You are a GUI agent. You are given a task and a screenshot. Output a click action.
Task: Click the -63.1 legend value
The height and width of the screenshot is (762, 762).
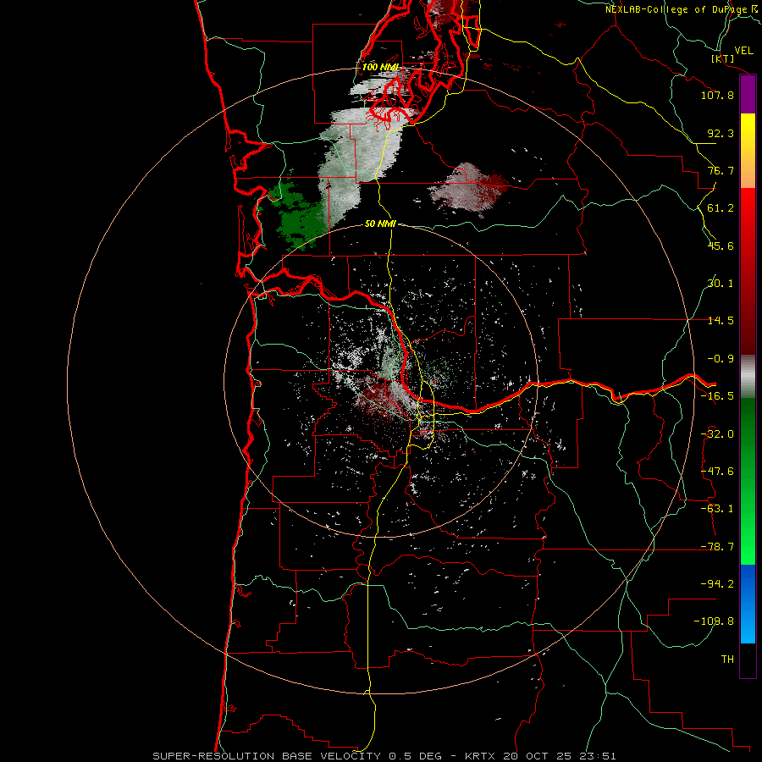(x=717, y=509)
